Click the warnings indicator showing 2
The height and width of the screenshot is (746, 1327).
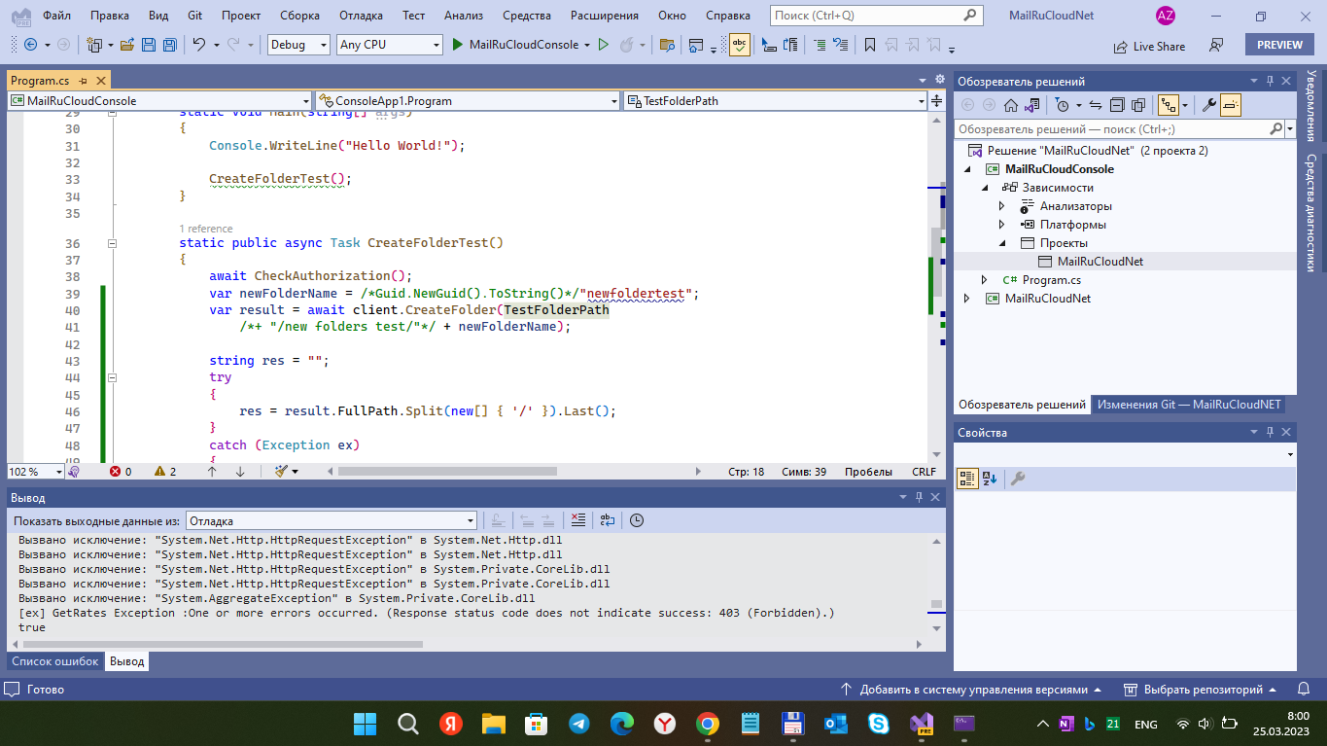tap(165, 471)
